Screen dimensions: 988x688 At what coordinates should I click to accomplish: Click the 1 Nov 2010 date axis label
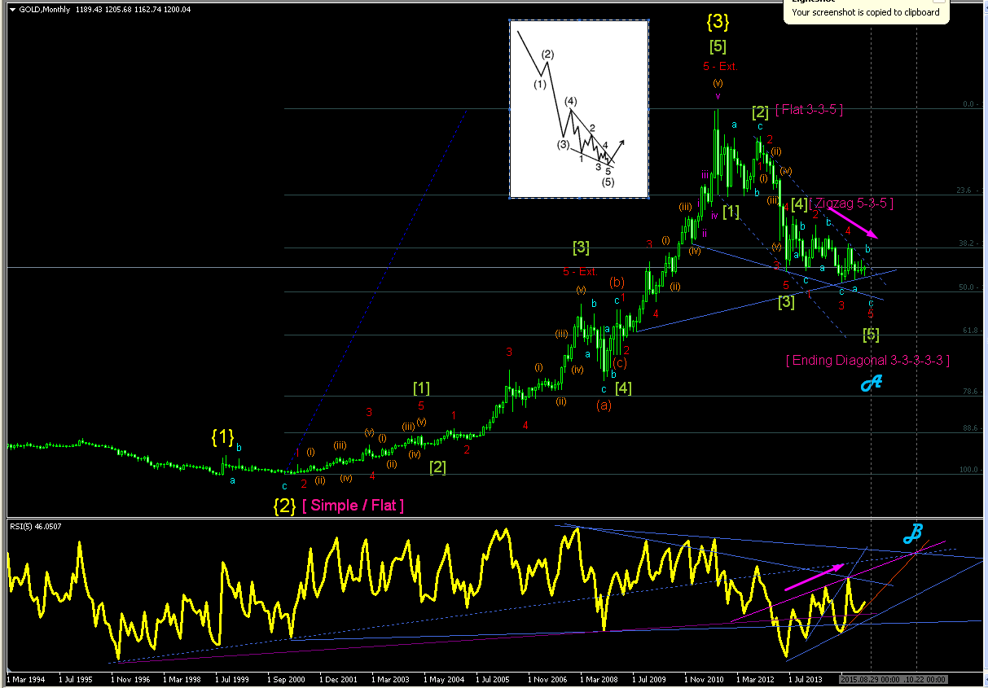pos(705,678)
